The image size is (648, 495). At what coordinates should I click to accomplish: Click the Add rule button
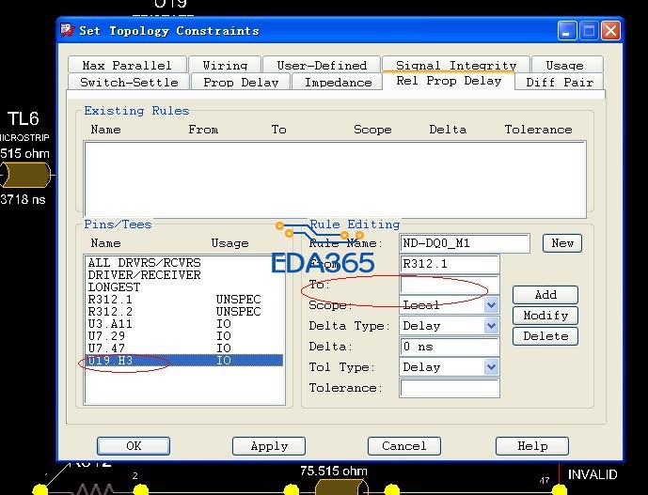coord(545,295)
